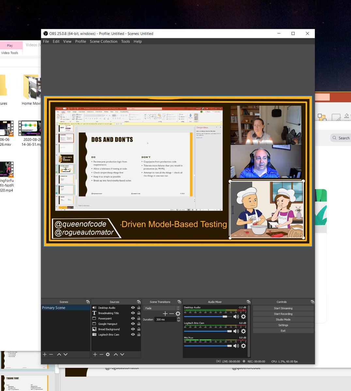Expand the Fade transition dropdown
This screenshot has height=391, width=351.
click(x=178, y=308)
